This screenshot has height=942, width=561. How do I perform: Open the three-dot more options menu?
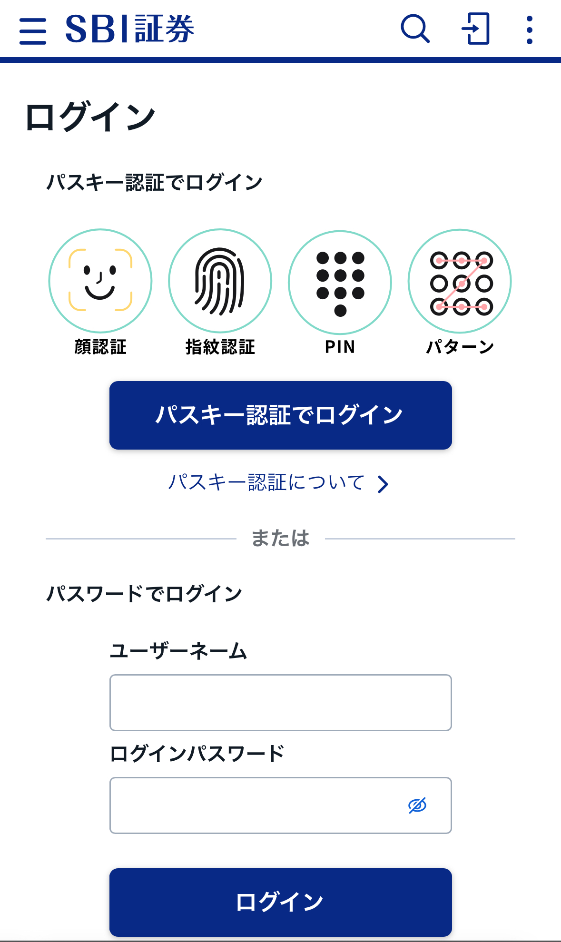[x=529, y=30]
